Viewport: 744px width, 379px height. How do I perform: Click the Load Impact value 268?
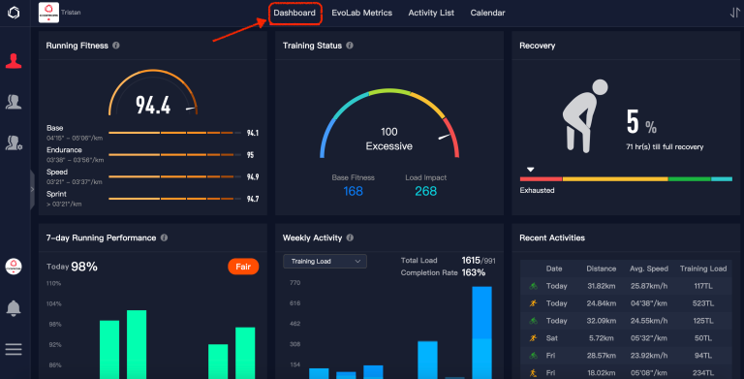point(425,191)
